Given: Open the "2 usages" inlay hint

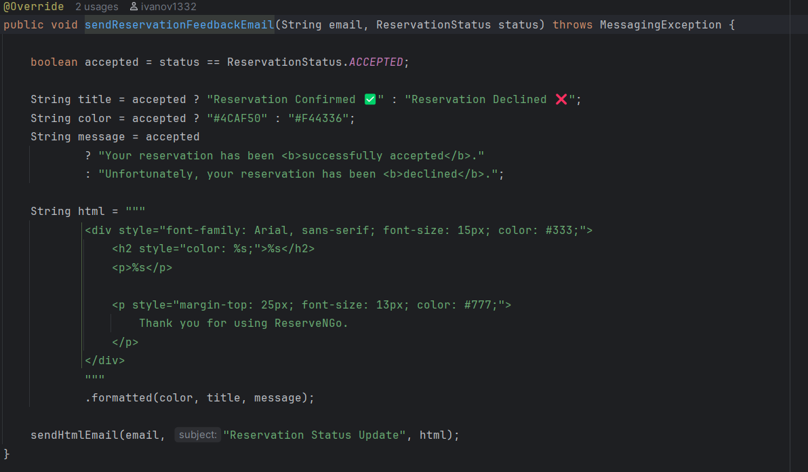Looking at the screenshot, I should (x=96, y=7).
